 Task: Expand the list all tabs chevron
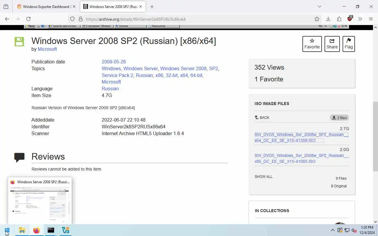319,6
